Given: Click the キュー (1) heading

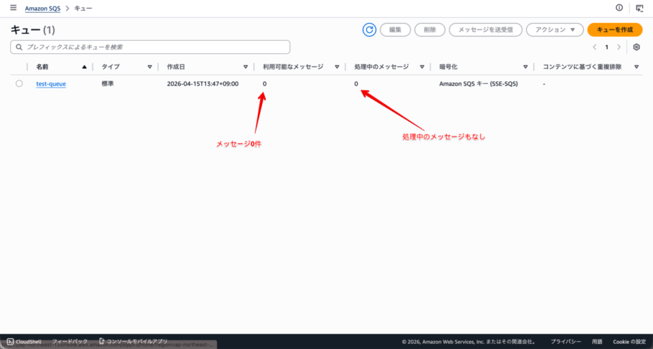Looking at the screenshot, I should pos(33,30).
